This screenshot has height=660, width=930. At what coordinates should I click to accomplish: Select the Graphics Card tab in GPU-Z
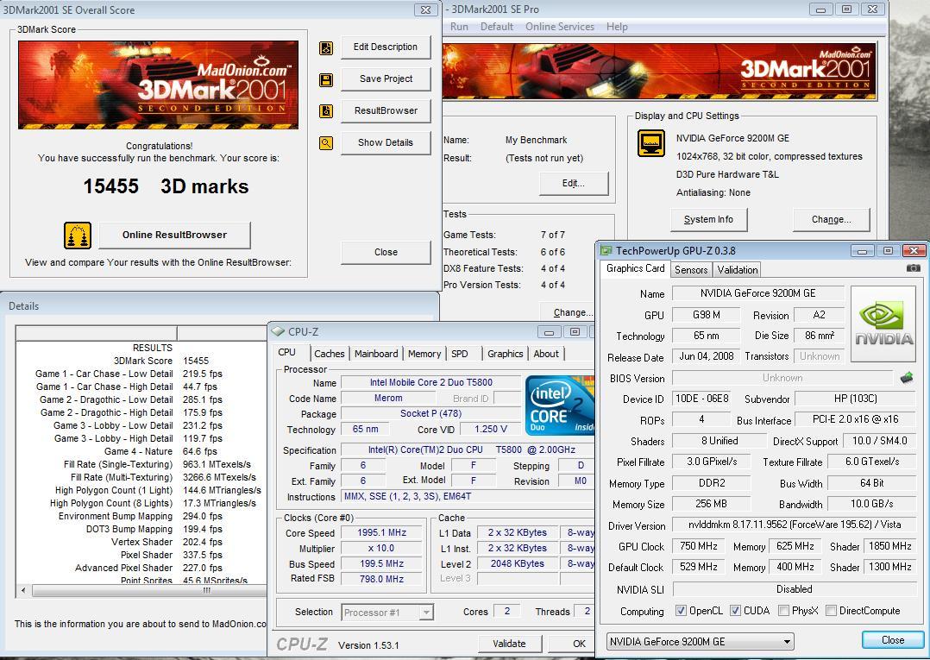(635, 268)
